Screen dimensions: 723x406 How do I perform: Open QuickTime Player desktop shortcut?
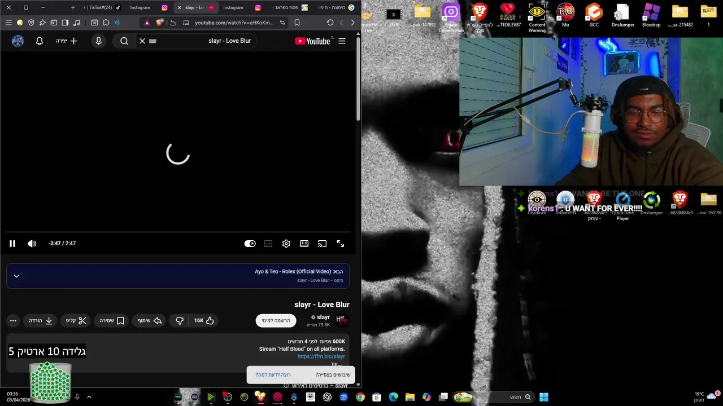[622, 206]
